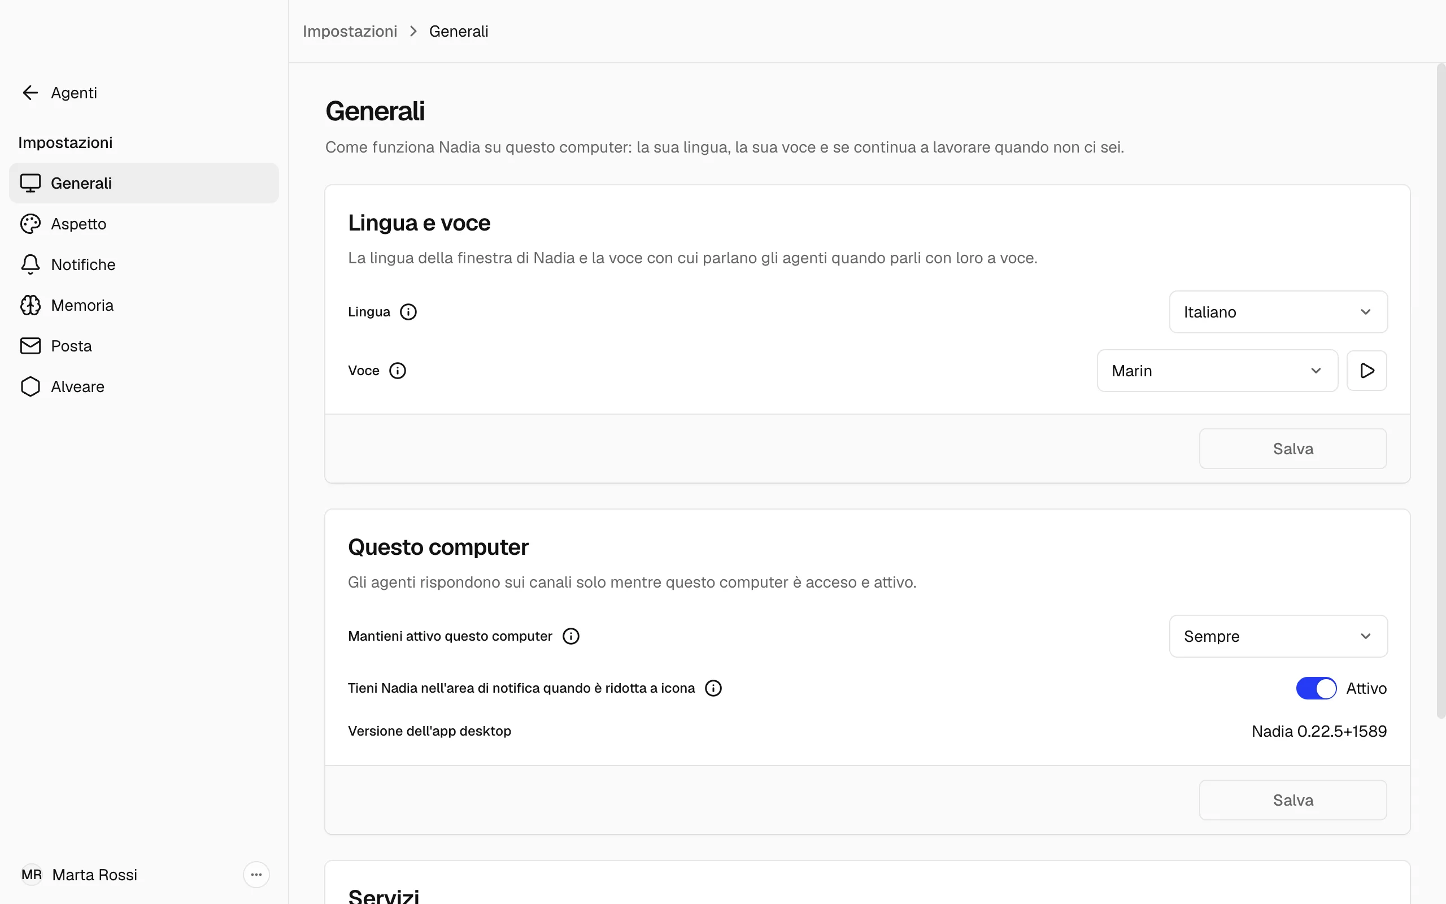Open info icon for Tieni Nadia nell'area di notifica
This screenshot has width=1446, height=904.
pos(713,688)
